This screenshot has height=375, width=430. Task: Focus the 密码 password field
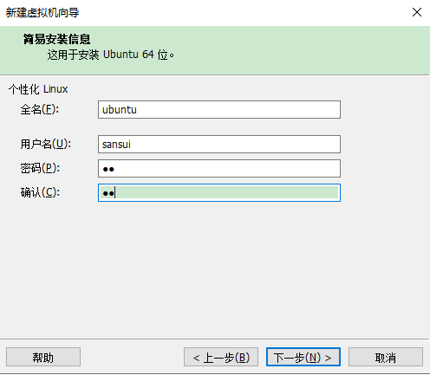click(x=219, y=169)
